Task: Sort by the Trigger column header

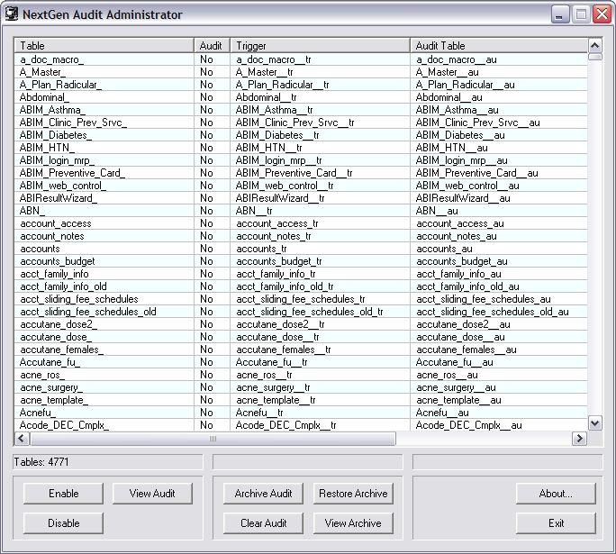Action: (321, 46)
